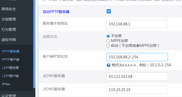Viewport: 182px width, 97px height.
Task: Click the 客户端IP地址池 input field
Action: click(x=137, y=57)
